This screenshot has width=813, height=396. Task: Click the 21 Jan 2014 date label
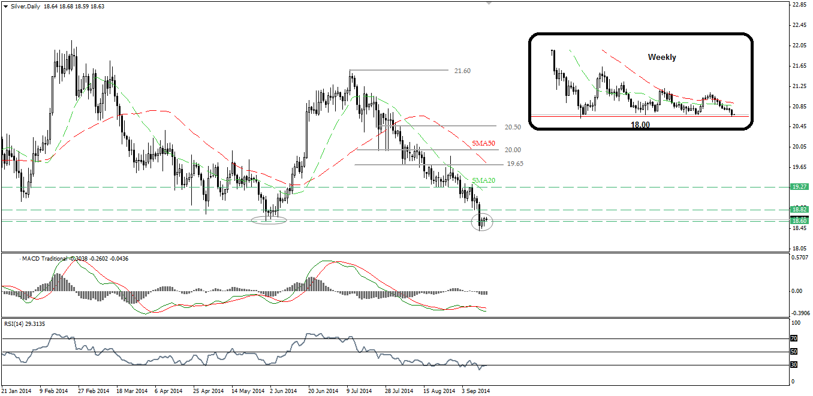point(17,391)
